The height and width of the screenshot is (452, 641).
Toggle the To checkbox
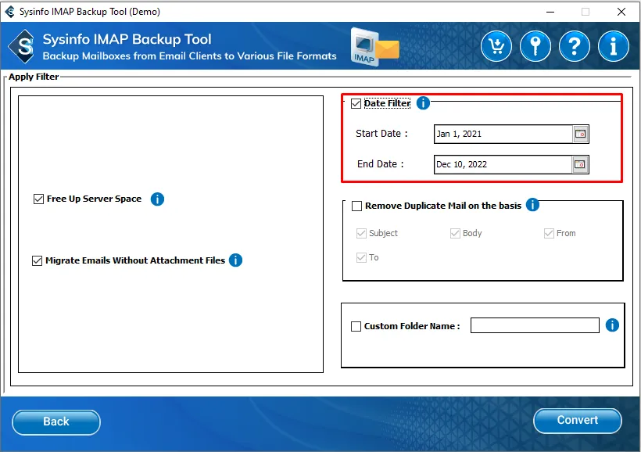(x=361, y=258)
